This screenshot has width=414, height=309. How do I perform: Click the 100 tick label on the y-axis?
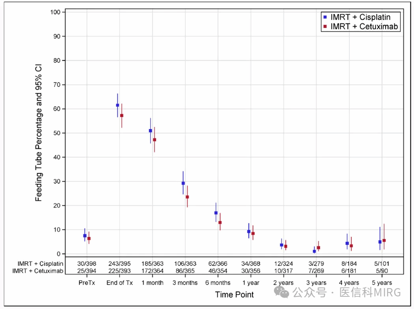pos(55,12)
